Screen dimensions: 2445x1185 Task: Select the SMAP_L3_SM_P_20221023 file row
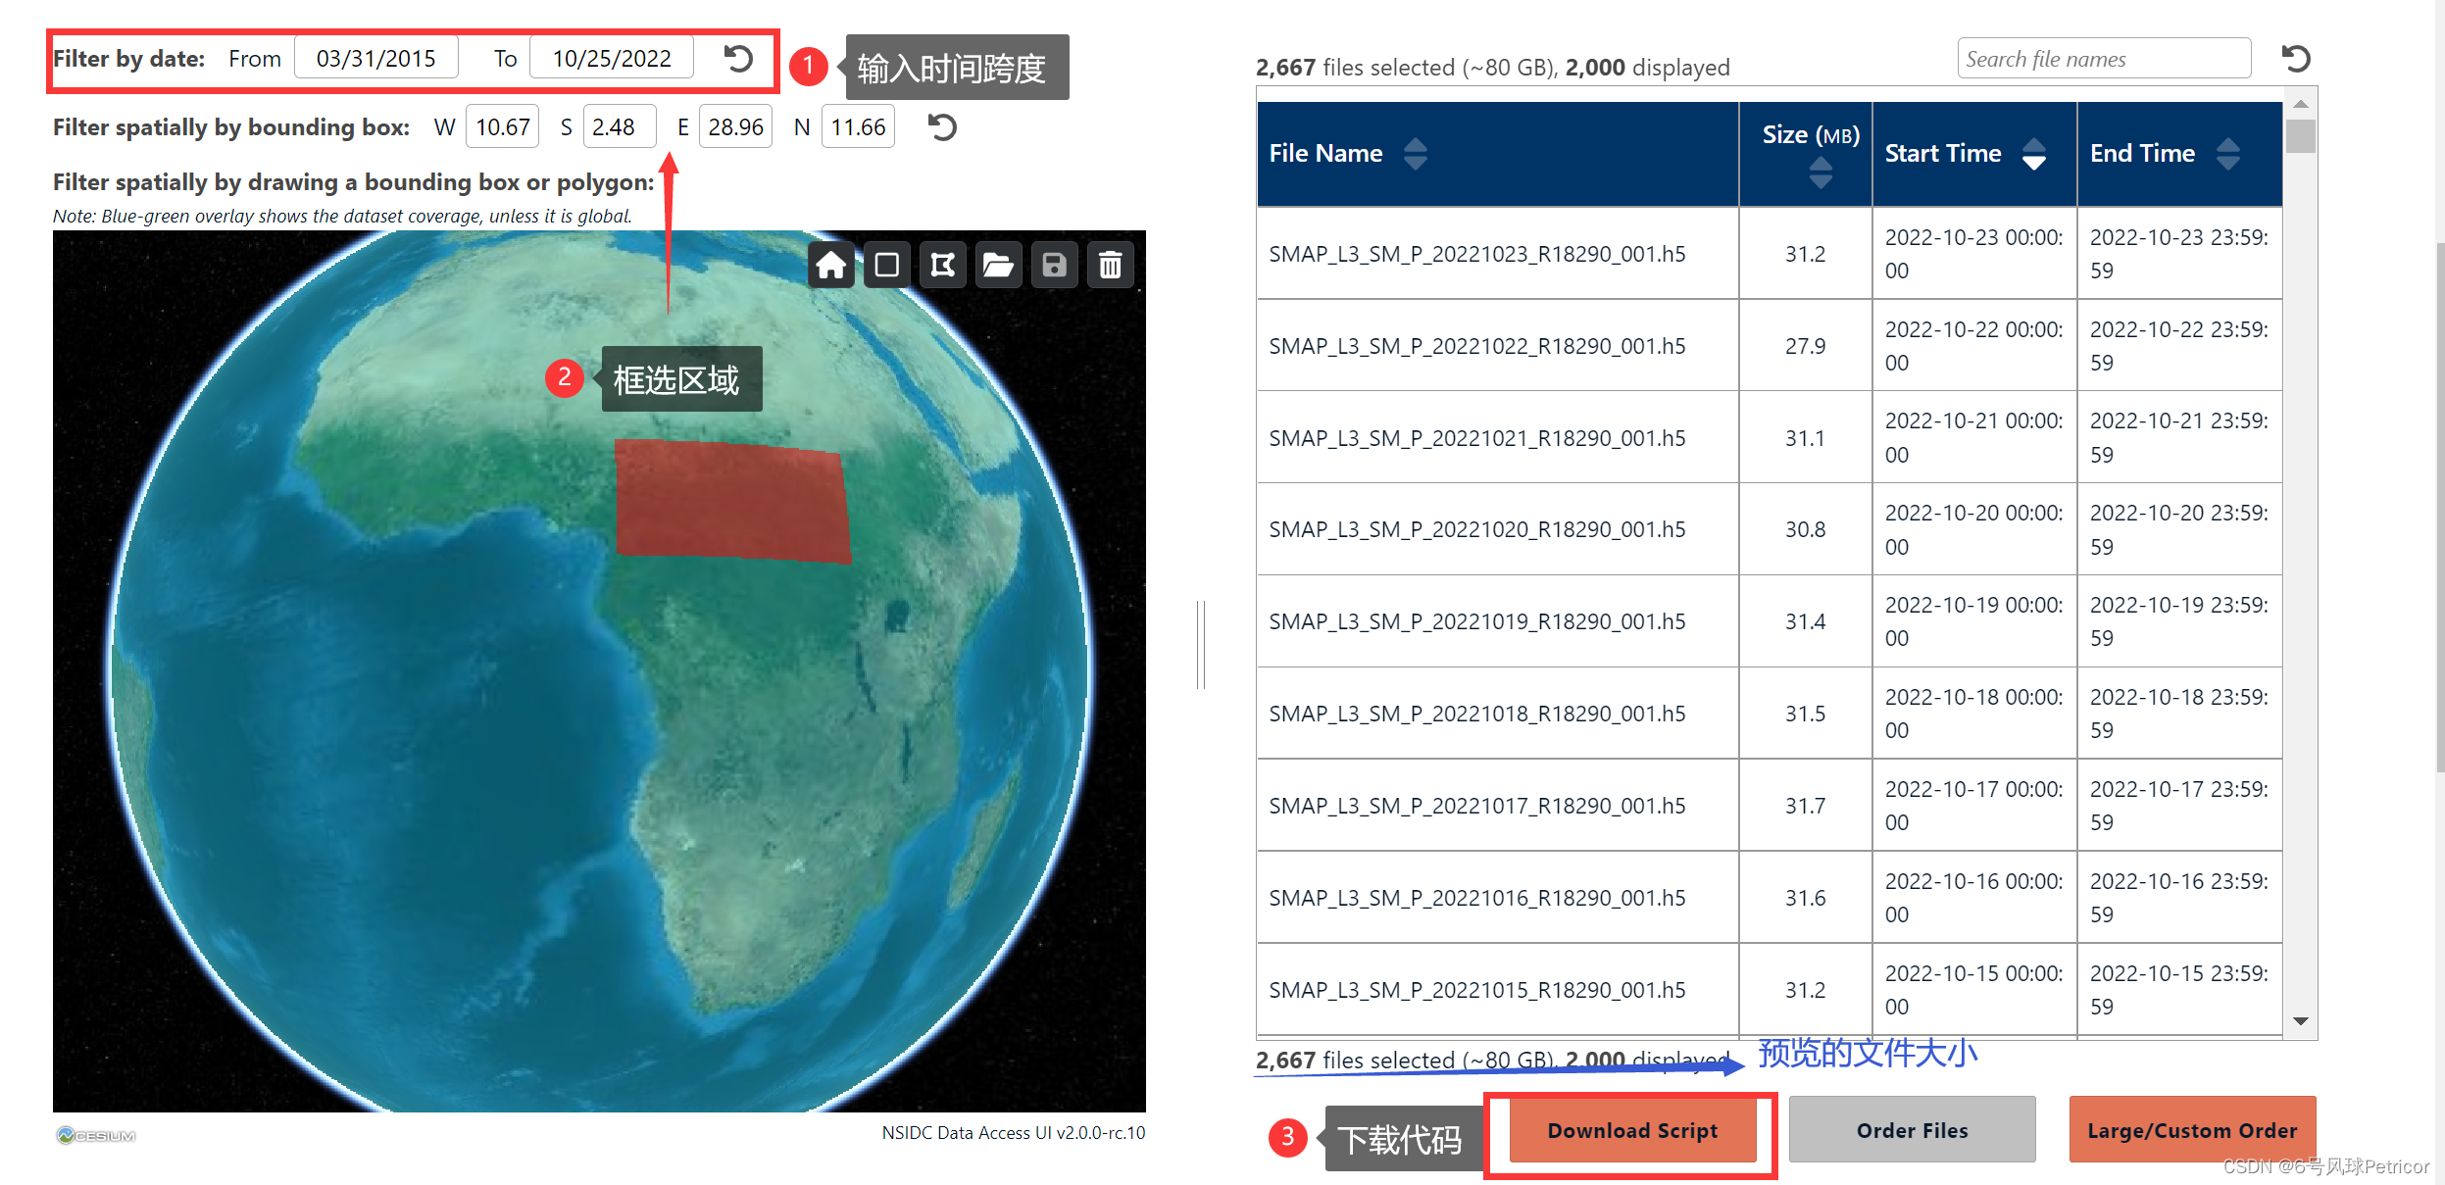pyautogui.click(x=1476, y=254)
